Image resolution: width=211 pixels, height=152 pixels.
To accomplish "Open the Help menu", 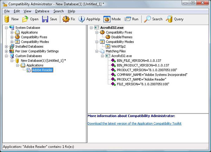I will coord(71,11).
